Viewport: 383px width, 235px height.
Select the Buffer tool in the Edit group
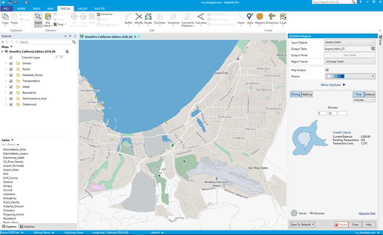click(129, 19)
